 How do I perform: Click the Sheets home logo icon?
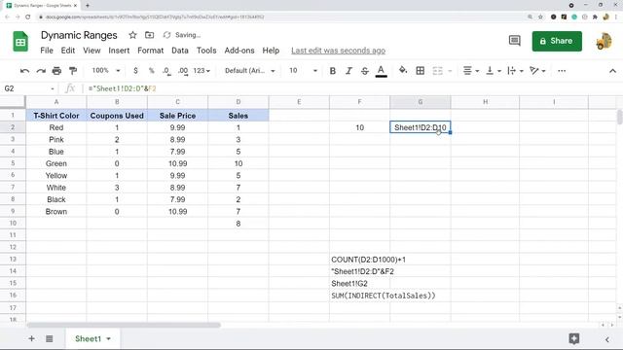coord(20,41)
